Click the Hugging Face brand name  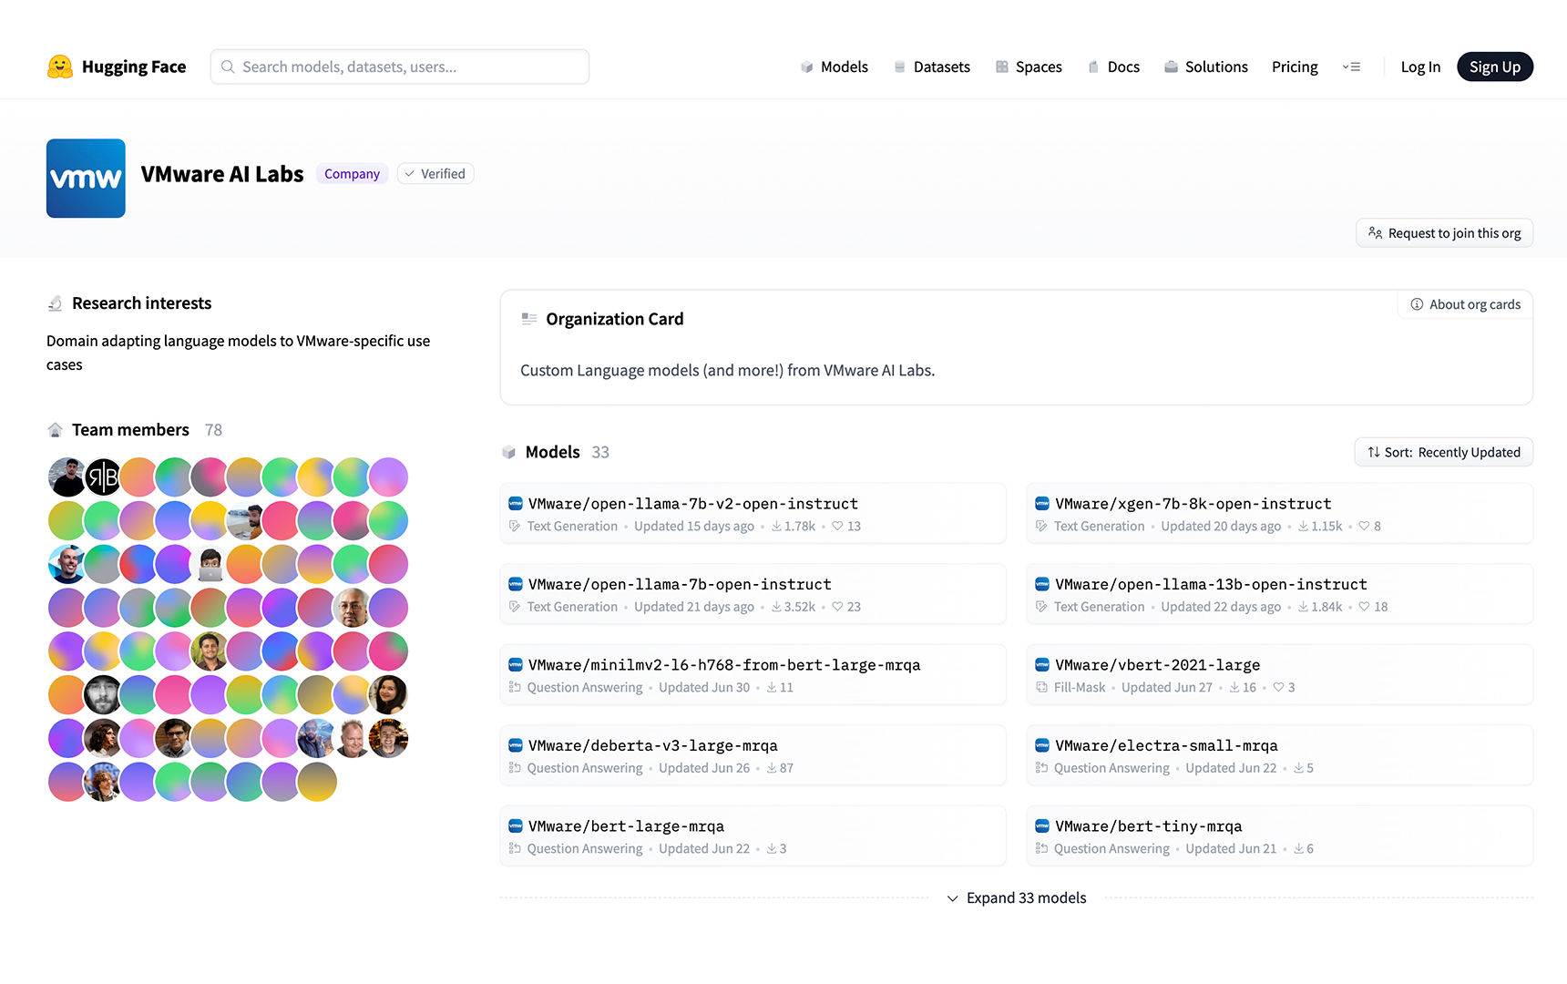click(134, 67)
